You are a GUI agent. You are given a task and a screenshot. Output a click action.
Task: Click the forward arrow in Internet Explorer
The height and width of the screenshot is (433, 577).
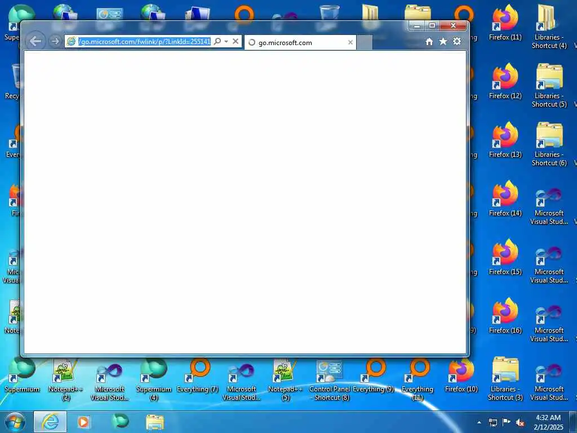(55, 41)
